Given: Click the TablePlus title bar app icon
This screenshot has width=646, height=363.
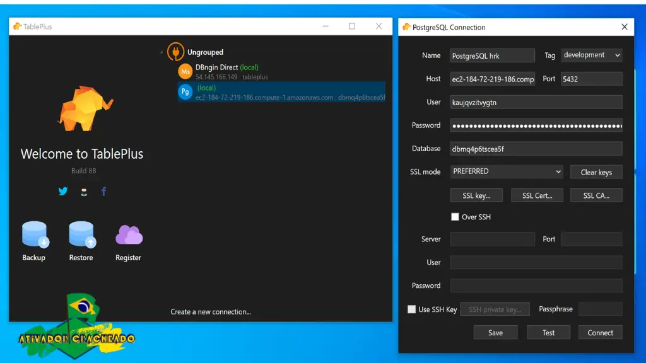Looking at the screenshot, I should (x=17, y=26).
